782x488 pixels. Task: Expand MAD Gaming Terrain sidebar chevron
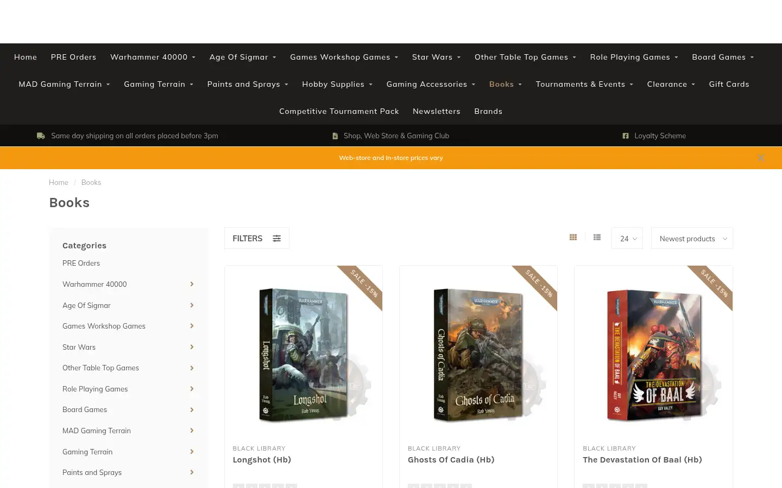click(x=192, y=431)
